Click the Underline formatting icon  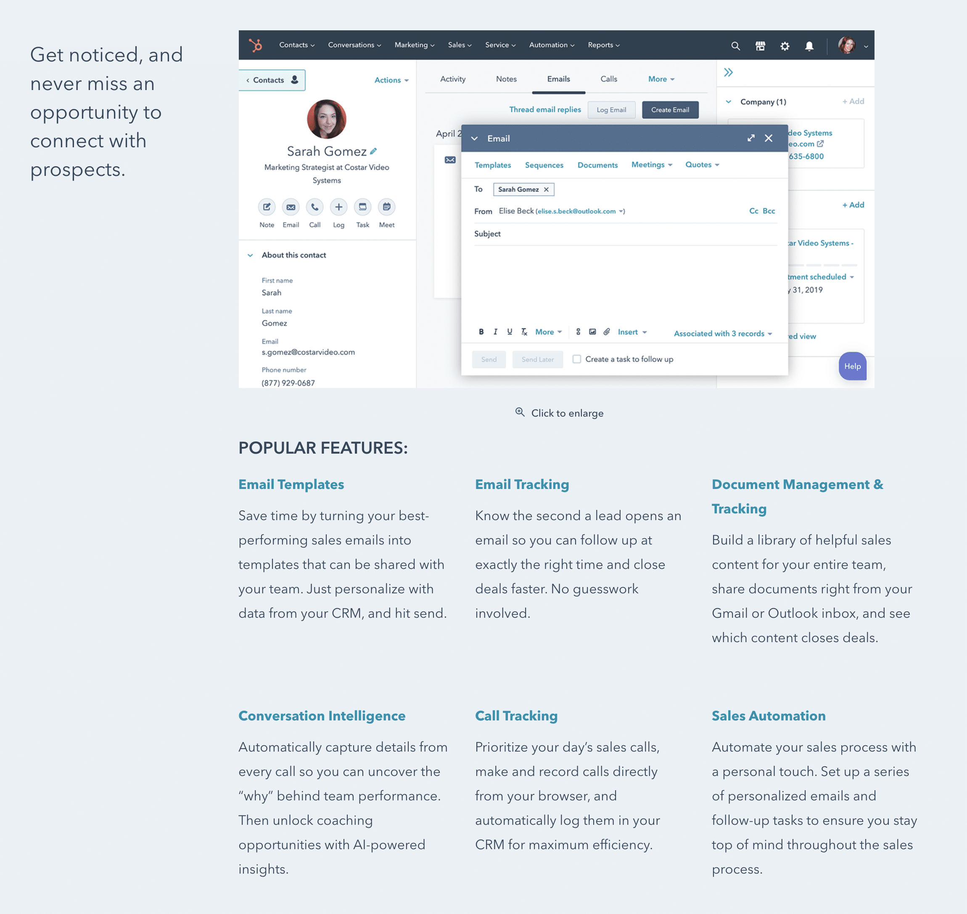(509, 332)
